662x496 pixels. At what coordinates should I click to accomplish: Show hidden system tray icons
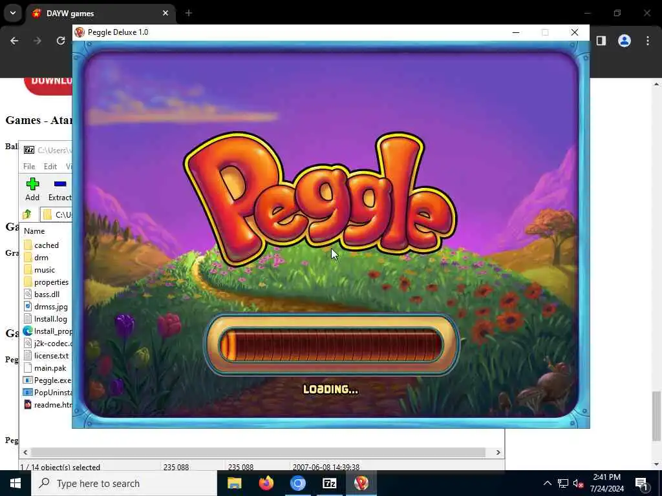pyautogui.click(x=547, y=483)
